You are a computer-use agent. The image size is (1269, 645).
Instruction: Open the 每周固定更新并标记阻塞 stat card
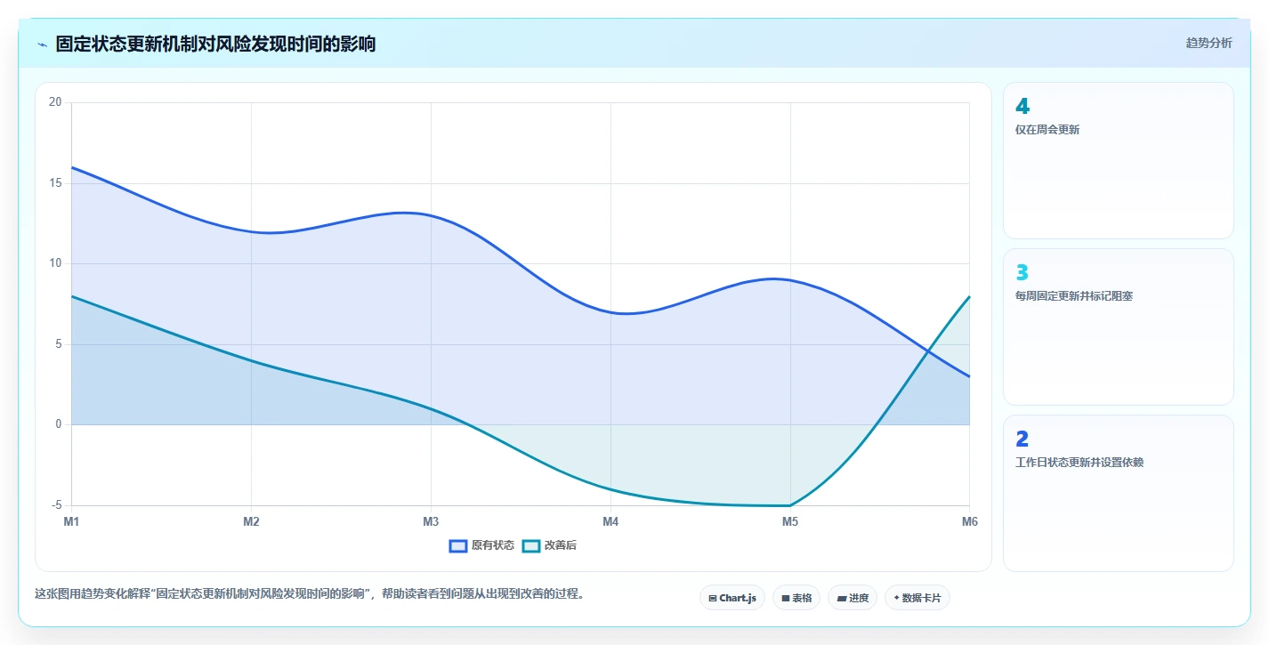coord(1119,327)
